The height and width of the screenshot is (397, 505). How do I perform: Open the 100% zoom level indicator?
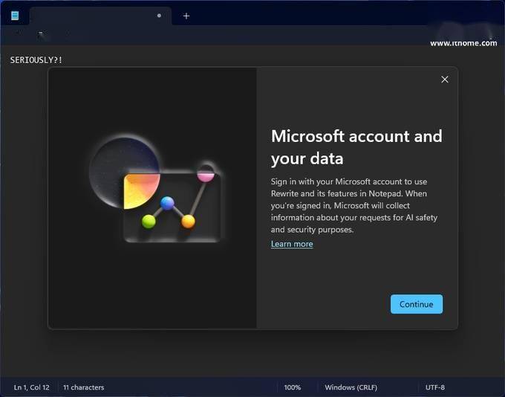[293, 387]
